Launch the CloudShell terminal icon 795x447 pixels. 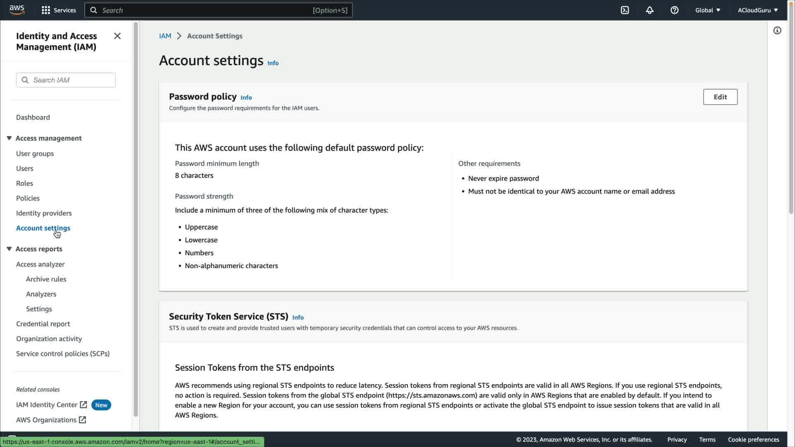[625, 10]
